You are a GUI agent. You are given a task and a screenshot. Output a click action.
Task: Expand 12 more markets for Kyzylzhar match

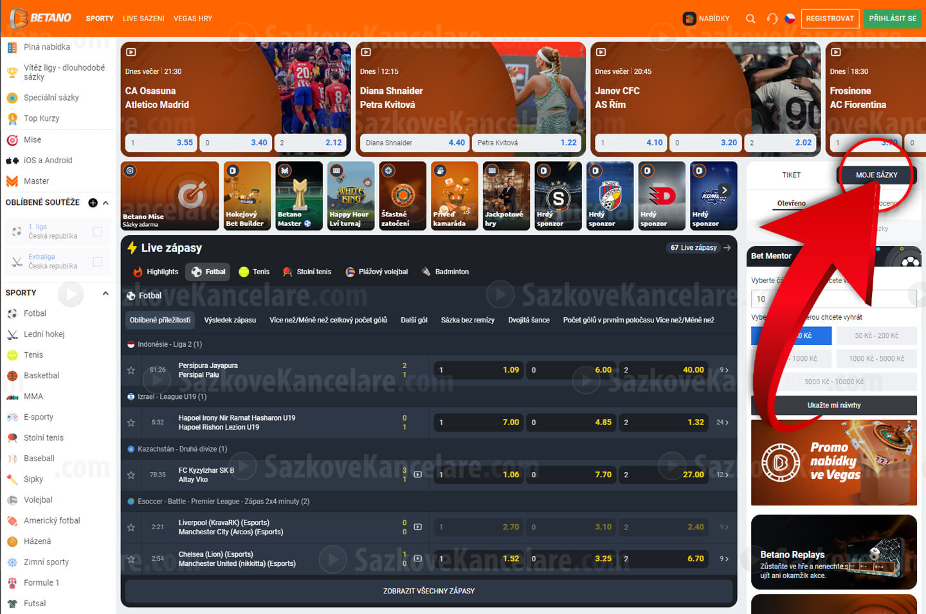[x=723, y=475]
